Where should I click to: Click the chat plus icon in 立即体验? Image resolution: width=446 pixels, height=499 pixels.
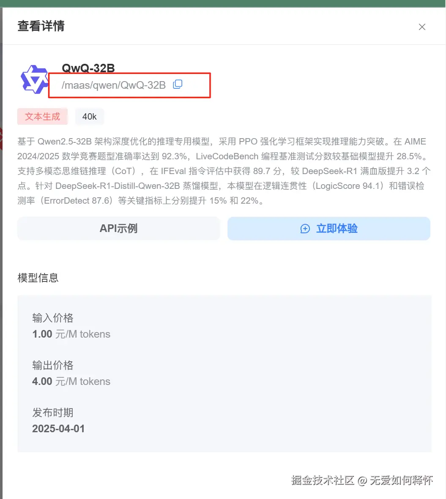click(305, 229)
